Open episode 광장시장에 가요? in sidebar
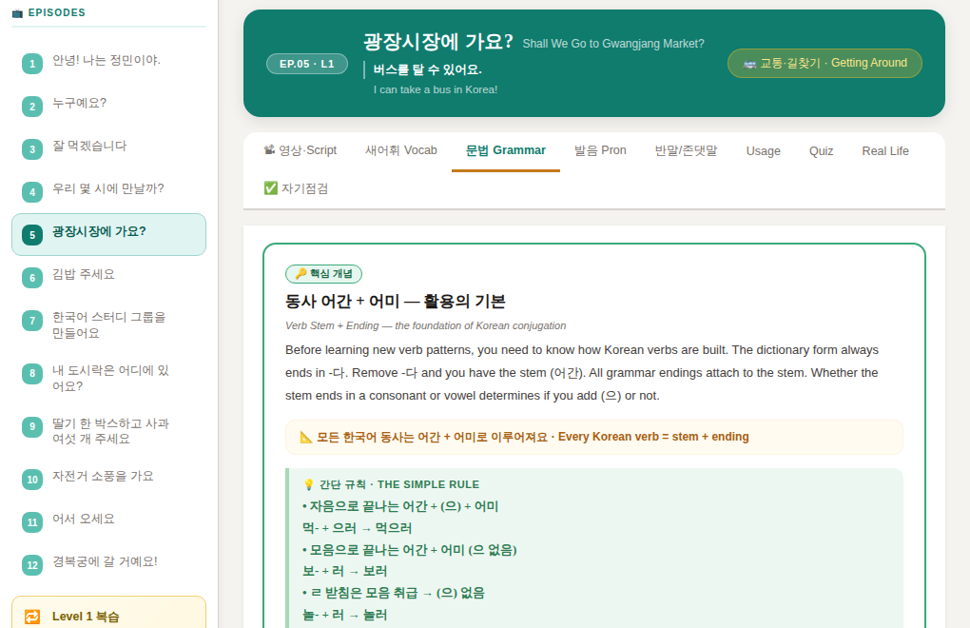Viewport: 970px width, 628px height. click(x=108, y=234)
